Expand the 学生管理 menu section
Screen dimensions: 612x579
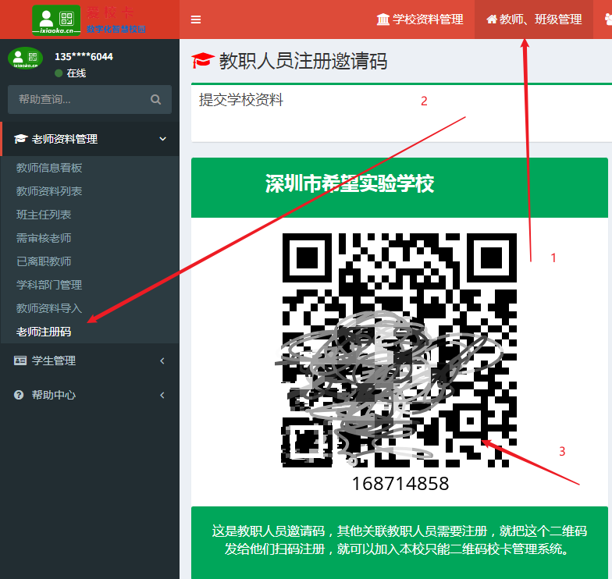90,361
